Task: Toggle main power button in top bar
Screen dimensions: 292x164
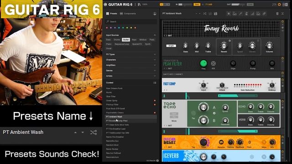Action: (279, 4)
